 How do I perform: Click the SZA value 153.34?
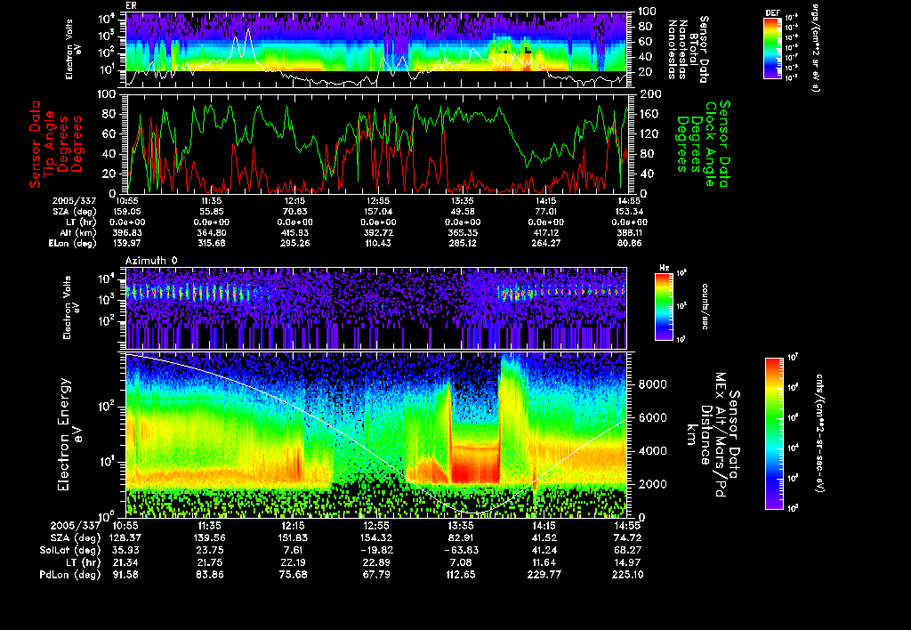click(628, 212)
